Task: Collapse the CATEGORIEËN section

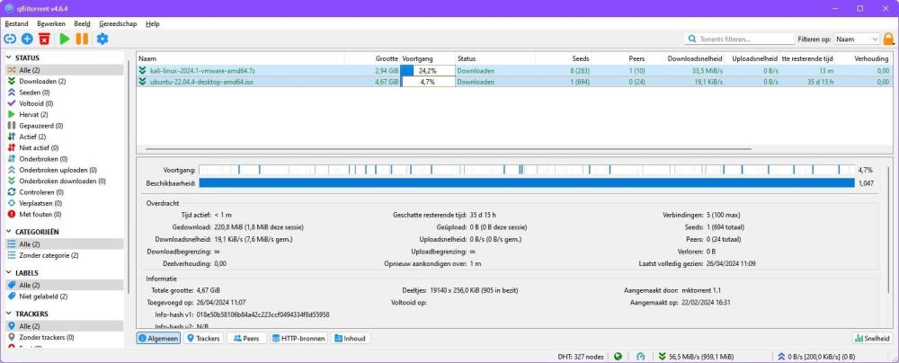Action: [x=10, y=232]
